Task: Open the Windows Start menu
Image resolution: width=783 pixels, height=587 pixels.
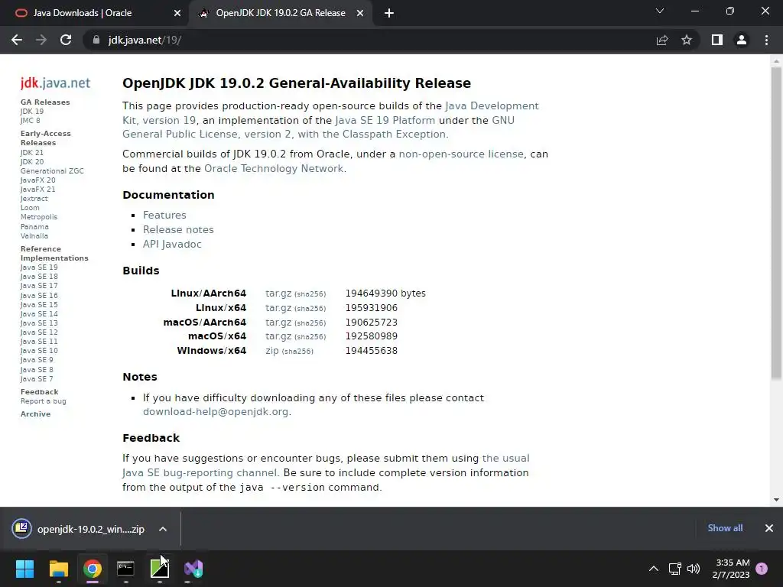Action: click(24, 569)
